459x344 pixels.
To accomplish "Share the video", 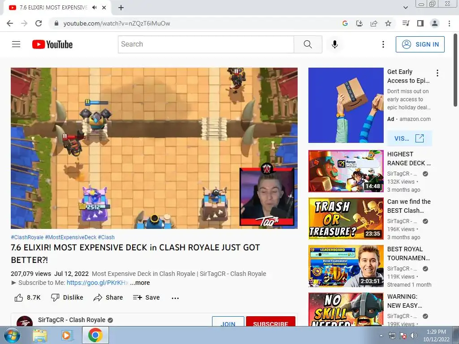I will (108, 297).
